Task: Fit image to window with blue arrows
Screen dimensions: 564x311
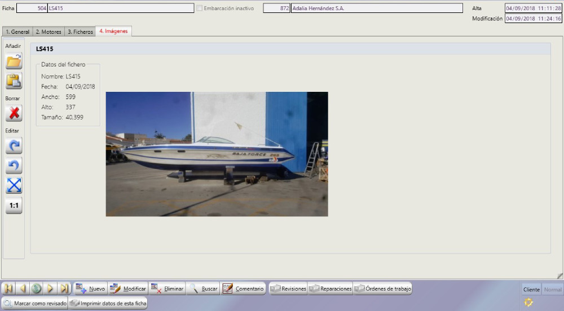Action: click(x=14, y=185)
